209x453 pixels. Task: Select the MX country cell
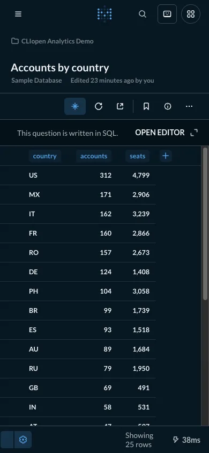click(34, 194)
